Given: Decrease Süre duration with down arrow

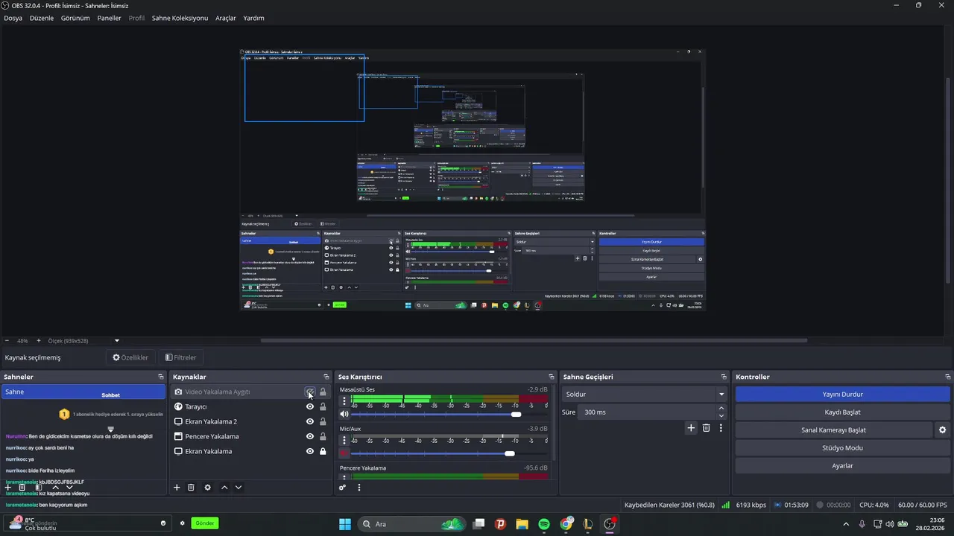Looking at the screenshot, I should (x=721, y=416).
